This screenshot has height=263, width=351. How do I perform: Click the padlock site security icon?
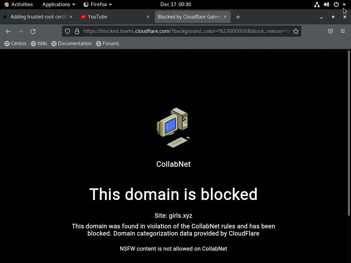pos(77,31)
